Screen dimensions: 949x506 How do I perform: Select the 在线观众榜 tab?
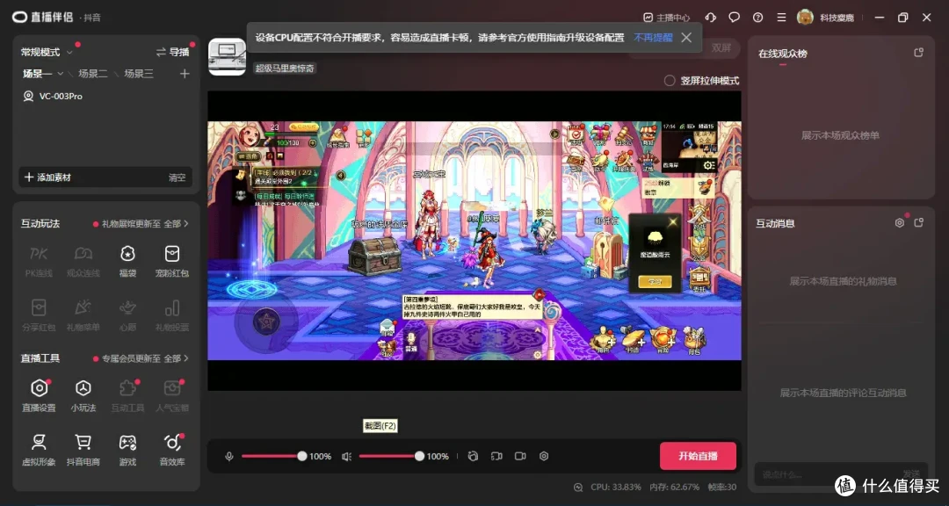coord(783,54)
